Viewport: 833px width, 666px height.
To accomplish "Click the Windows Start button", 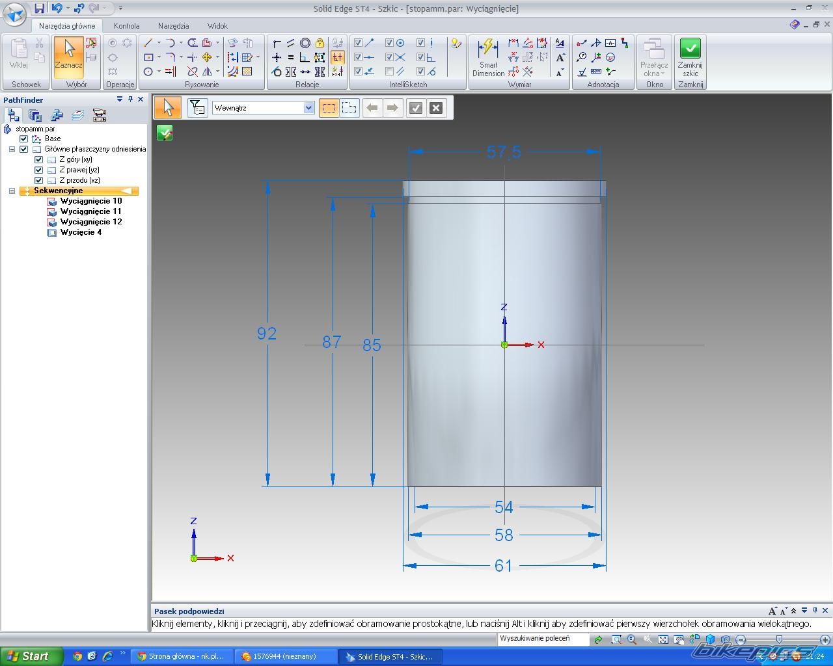I will pyautogui.click(x=31, y=656).
